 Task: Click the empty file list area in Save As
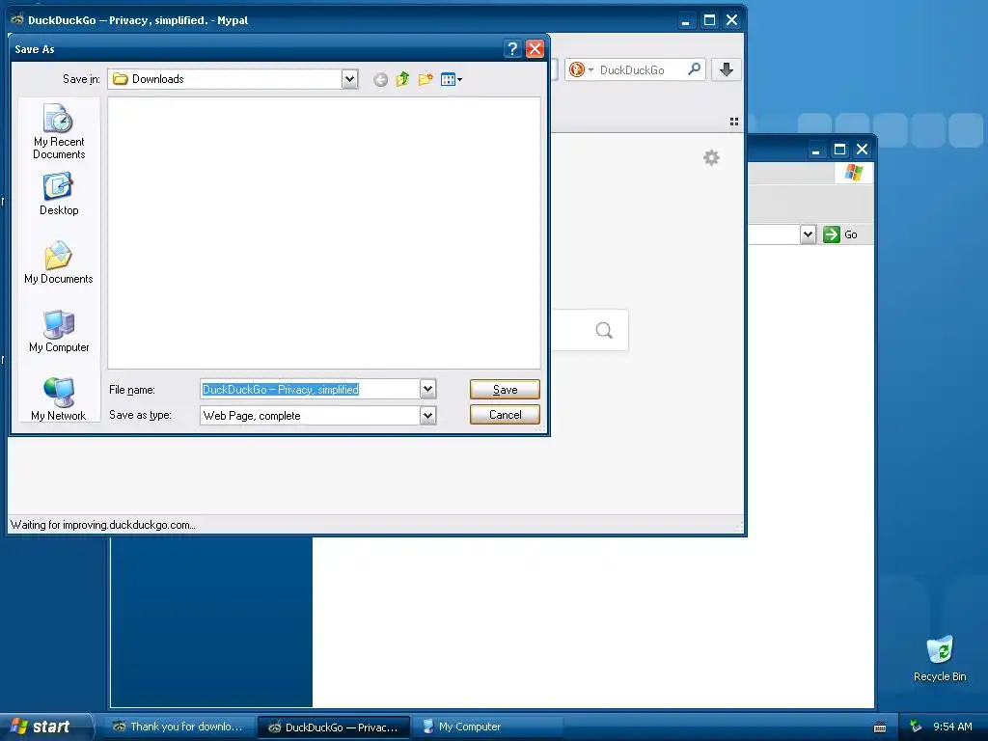pyautogui.click(x=324, y=233)
